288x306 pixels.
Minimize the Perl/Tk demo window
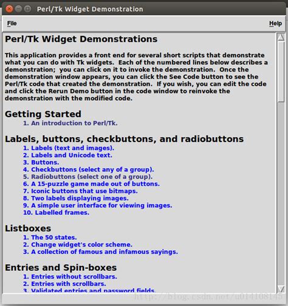click(x=18, y=9)
